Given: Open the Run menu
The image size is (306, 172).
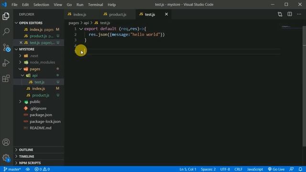Looking at the screenshot, I should pos(80,4).
